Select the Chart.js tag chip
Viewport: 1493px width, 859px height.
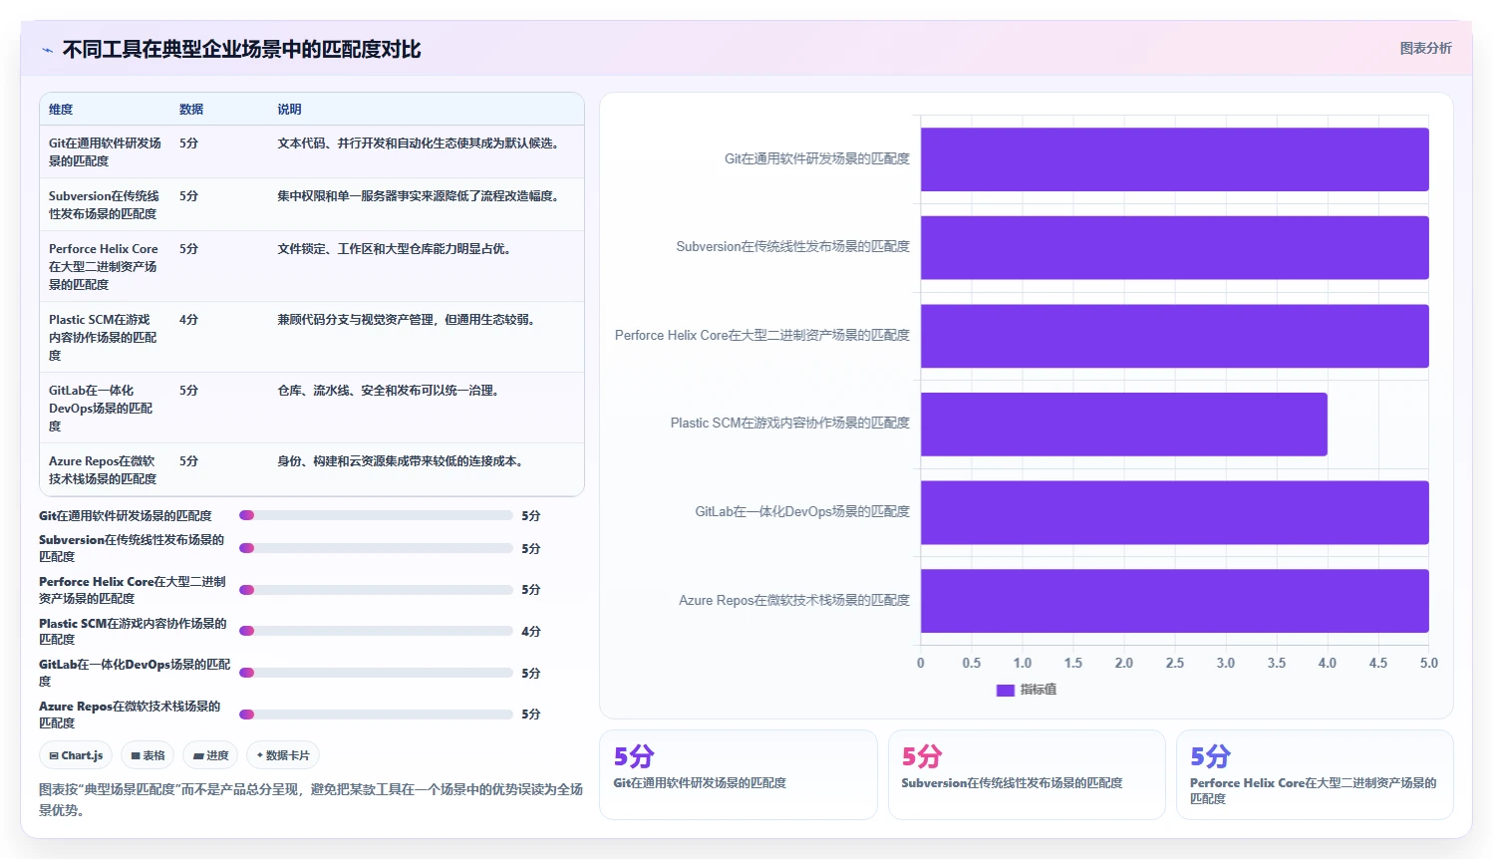click(76, 755)
